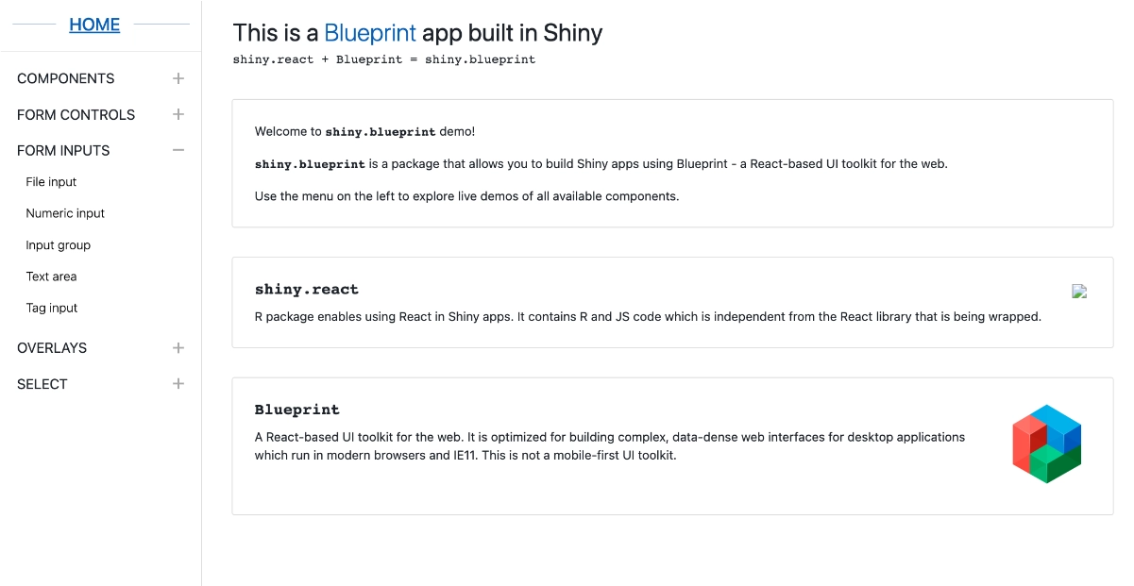Select the Input group nav item
The image size is (1134, 586).
click(x=58, y=244)
